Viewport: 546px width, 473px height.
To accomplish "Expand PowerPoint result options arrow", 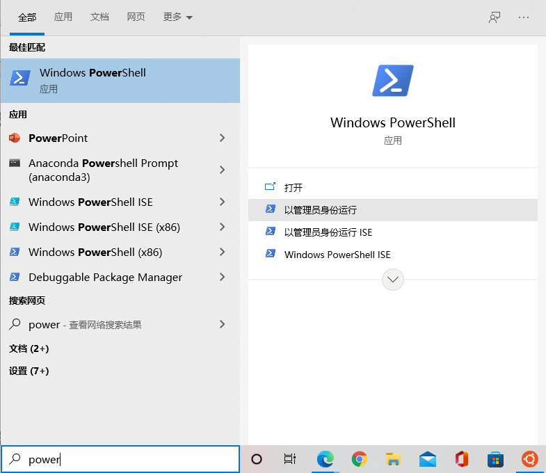I will coord(222,138).
